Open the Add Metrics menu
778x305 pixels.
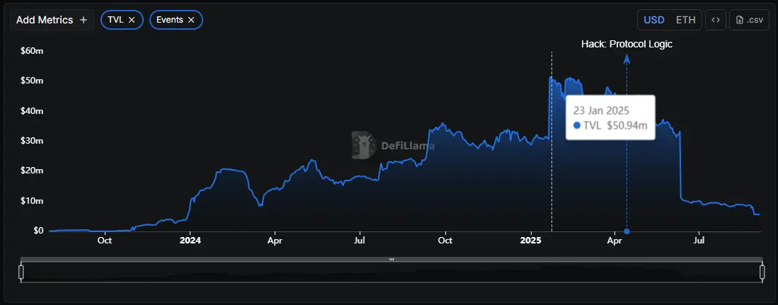click(x=52, y=20)
